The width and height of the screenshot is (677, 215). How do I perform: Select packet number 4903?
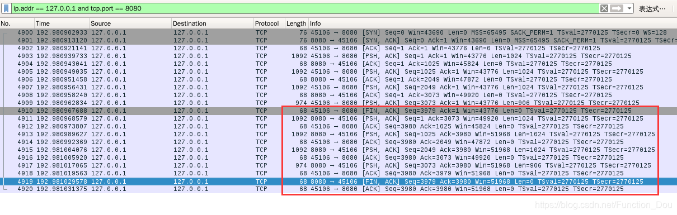click(x=338, y=56)
